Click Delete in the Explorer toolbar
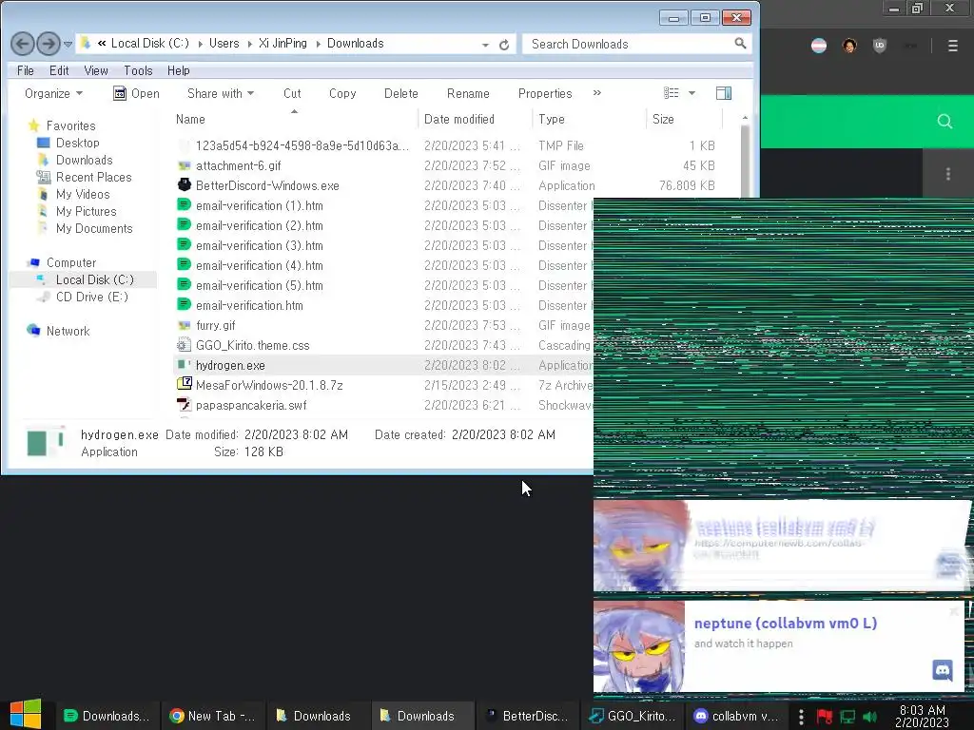Image resolution: width=974 pixels, height=730 pixels. [400, 94]
